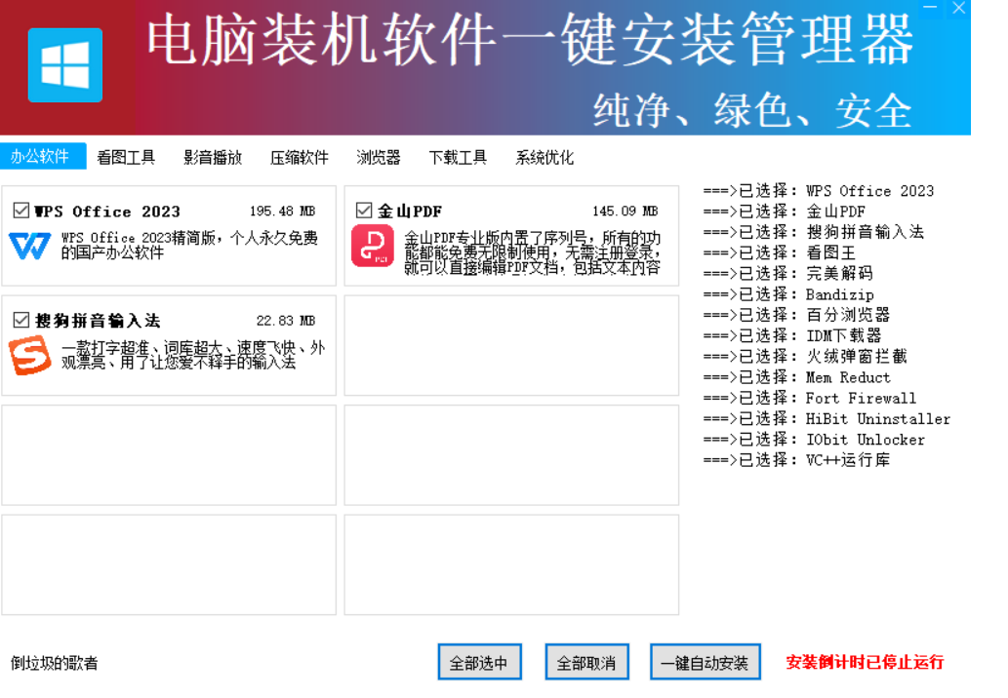The image size is (1008, 698).
Task: Click the 搜狗拼音输入法 size 22.83 MB
Action: [286, 320]
